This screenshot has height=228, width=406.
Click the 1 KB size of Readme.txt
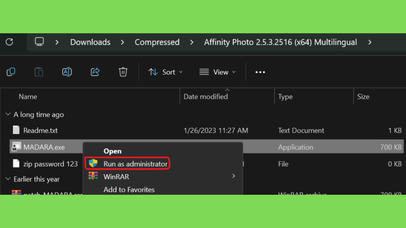(395, 130)
